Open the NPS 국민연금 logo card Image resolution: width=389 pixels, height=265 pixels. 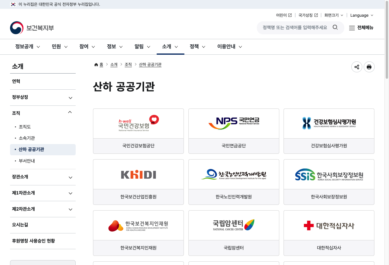234,123
